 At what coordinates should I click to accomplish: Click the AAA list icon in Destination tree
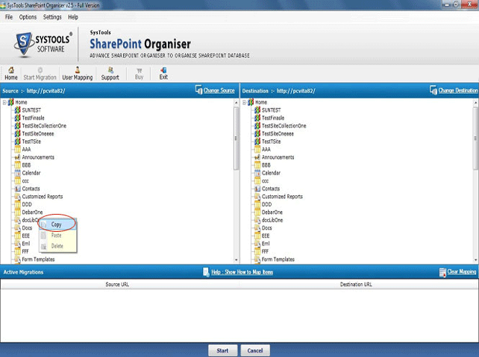point(257,149)
